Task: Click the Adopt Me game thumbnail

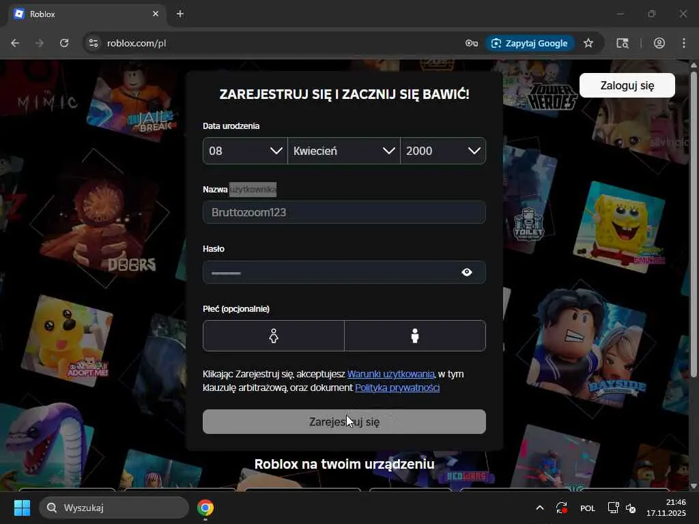Action: [x=67, y=341]
